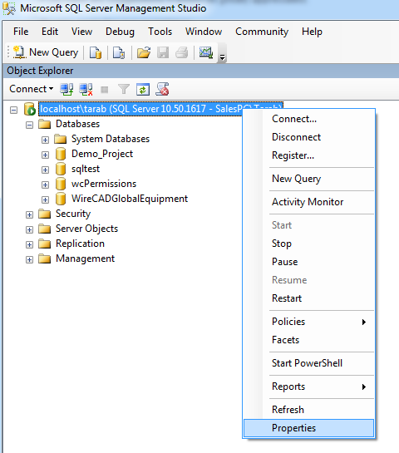Expand the WireCADGlobalEquipment database node
This screenshot has height=453, width=399.
[45, 200]
